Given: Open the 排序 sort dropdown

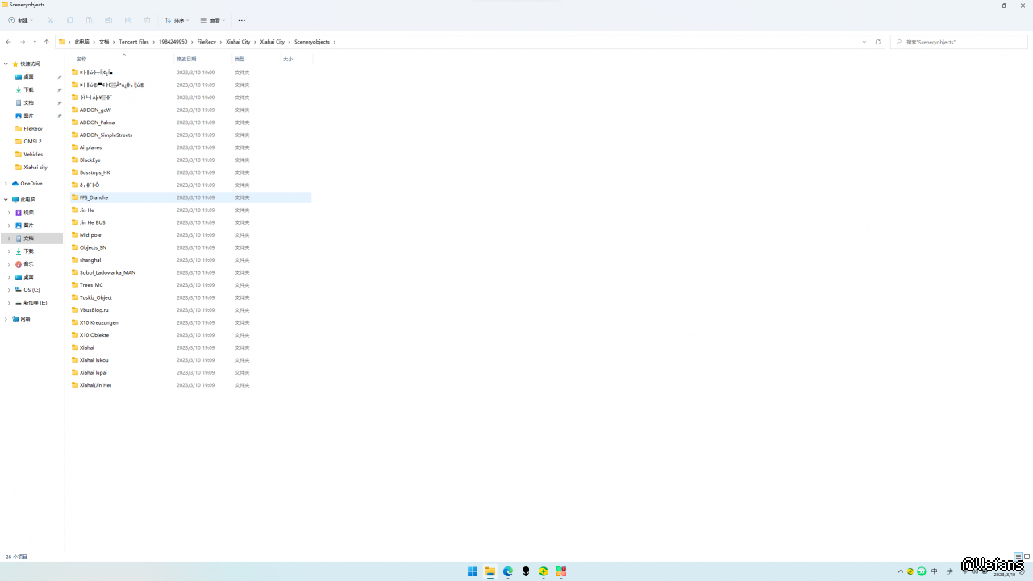Looking at the screenshot, I should pyautogui.click(x=177, y=20).
